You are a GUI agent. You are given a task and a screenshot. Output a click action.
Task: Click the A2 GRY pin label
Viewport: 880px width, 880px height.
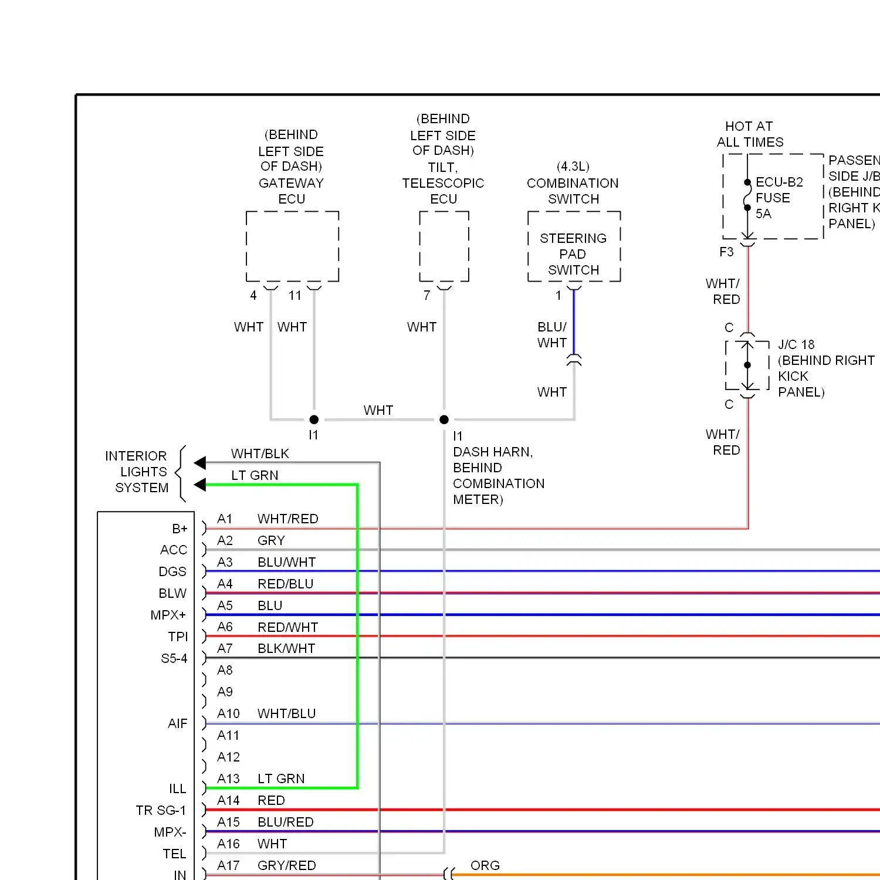251,540
